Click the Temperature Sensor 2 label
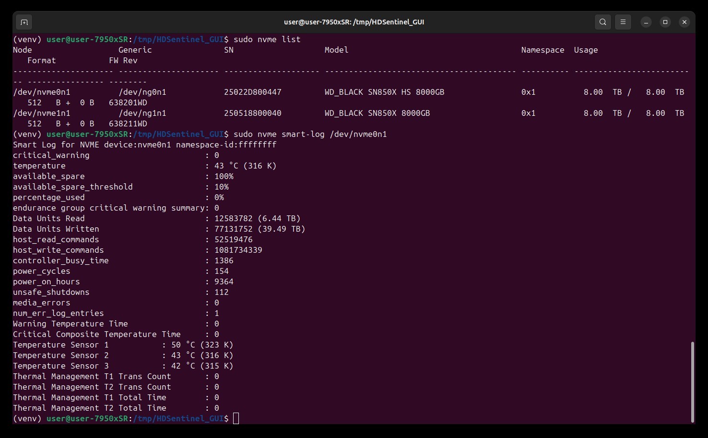Viewport: 708px width, 438px height. (61, 355)
